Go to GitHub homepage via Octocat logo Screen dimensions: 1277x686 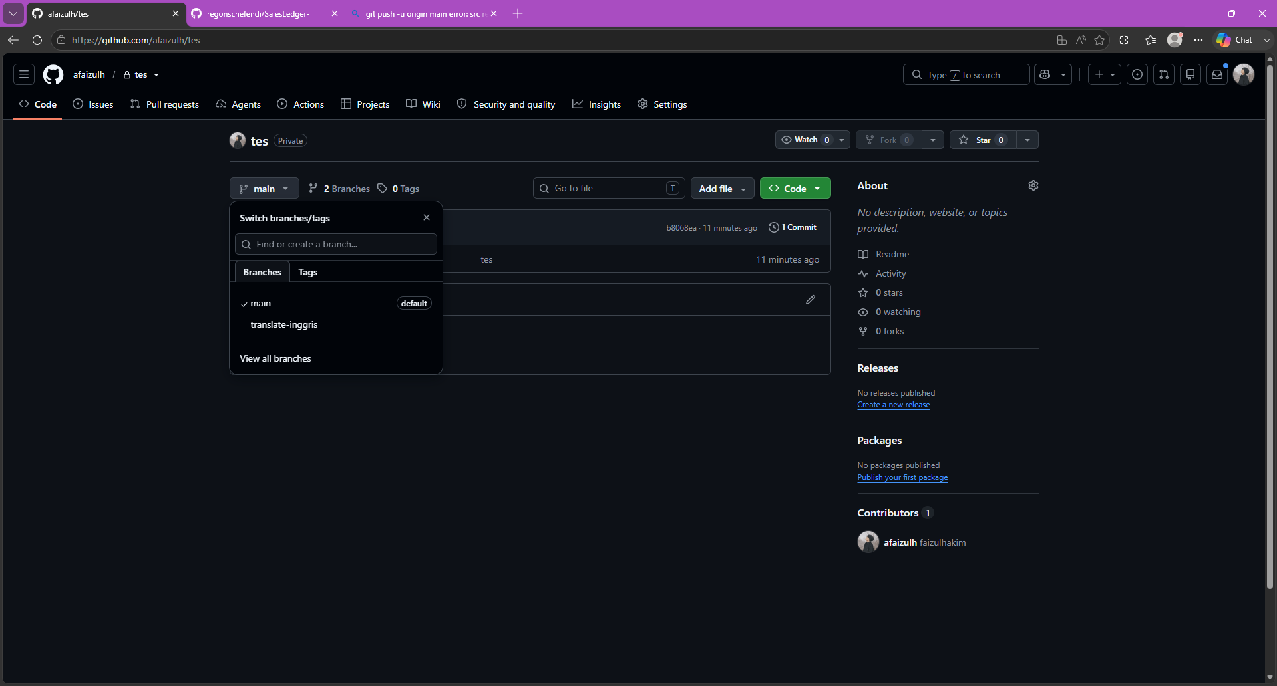pyautogui.click(x=53, y=74)
